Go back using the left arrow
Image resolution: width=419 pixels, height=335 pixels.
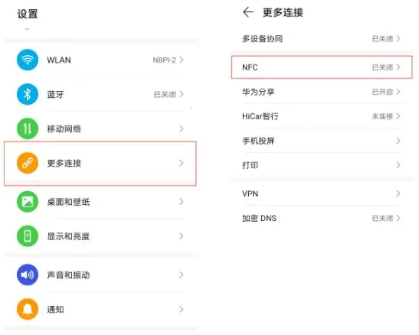[x=247, y=12]
